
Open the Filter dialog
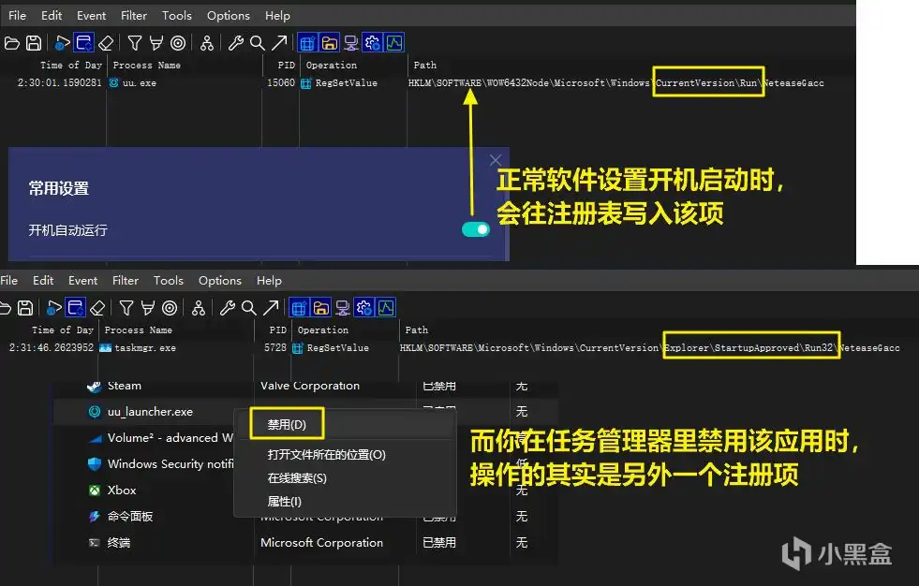(134, 42)
